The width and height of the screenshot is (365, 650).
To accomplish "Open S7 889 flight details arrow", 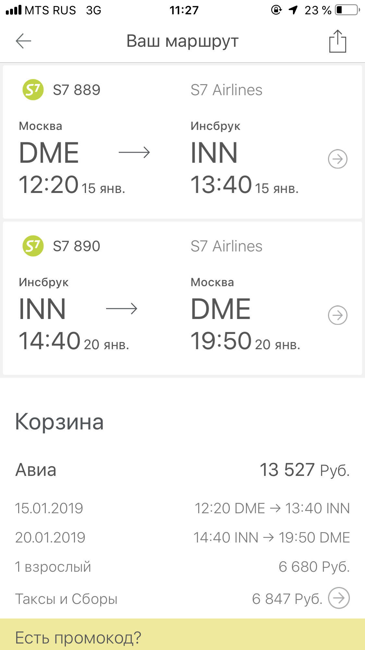I will 337,159.
